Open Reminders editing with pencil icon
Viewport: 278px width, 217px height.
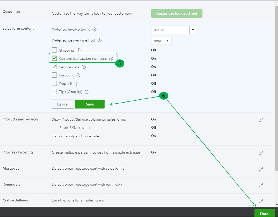click(261, 185)
